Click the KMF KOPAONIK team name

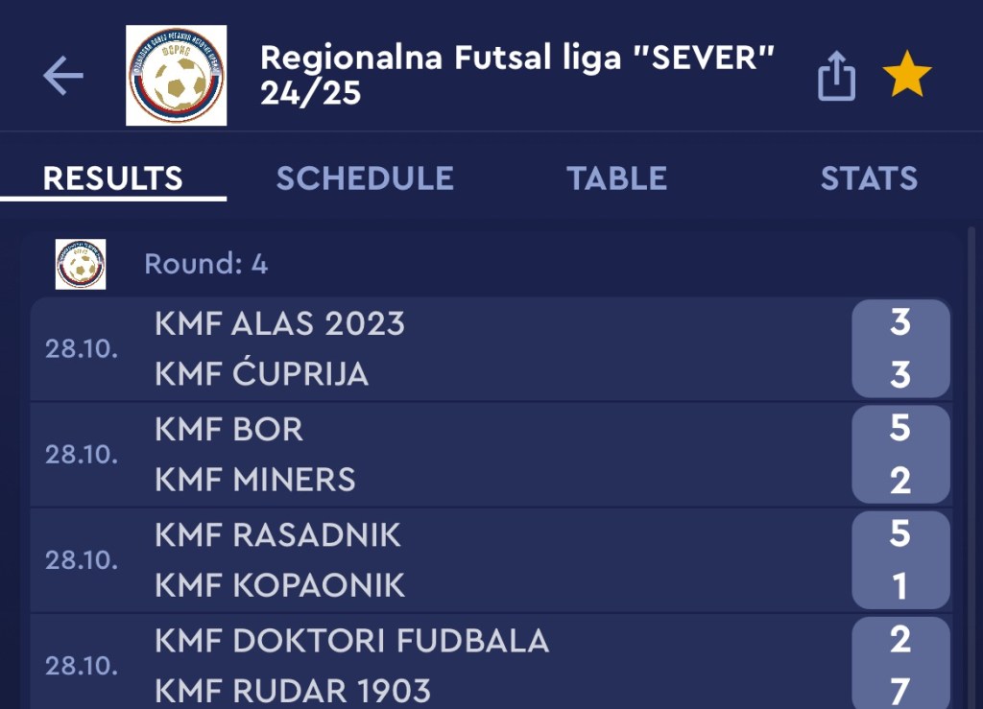[x=279, y=585]
